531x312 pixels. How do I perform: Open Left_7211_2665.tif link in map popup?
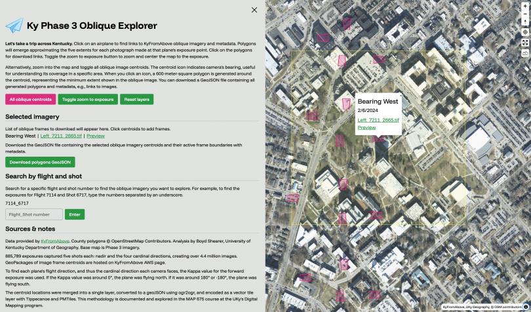tap(378, 120)
